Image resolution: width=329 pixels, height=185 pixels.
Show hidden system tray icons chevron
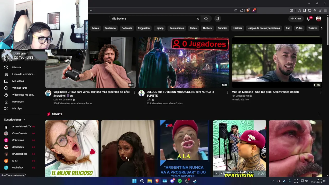[x=273, y=181]
